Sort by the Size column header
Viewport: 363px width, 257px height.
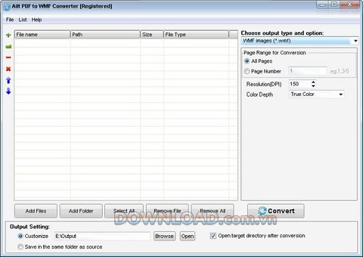[x=152, y=34]
